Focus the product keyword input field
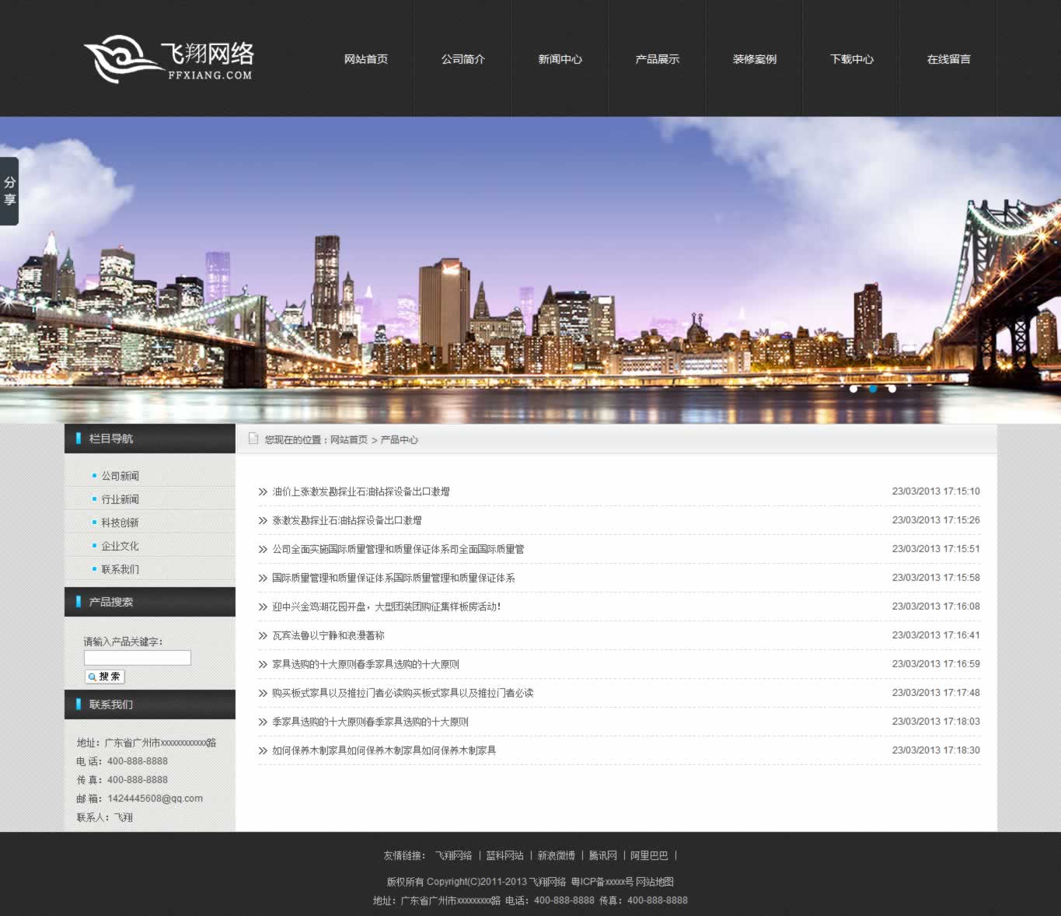The image size is (1061, 916). [138, 658]
